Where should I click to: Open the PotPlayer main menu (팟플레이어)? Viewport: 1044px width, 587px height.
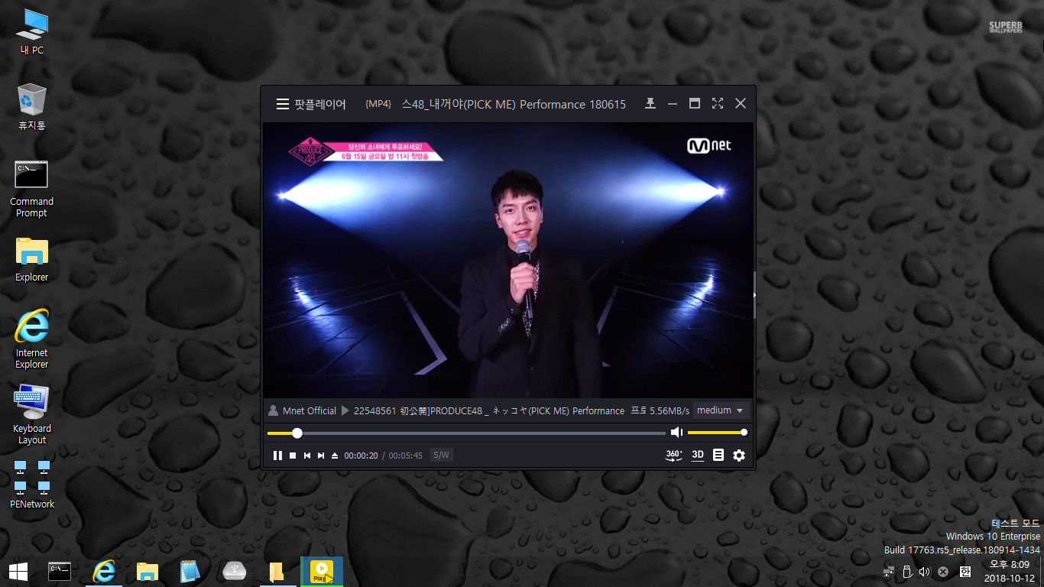311,104
